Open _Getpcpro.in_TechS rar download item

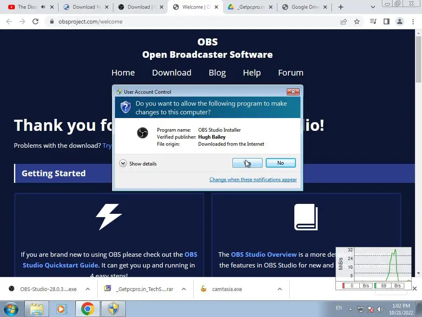139,289
